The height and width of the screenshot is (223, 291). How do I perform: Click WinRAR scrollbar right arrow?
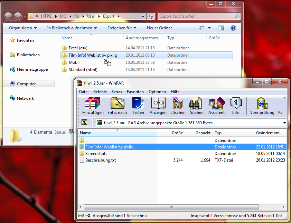pyautogui.click(x=284, y=207)
